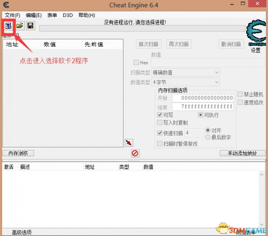Open the 数值类型 value type dropdown

coord(186,82)
